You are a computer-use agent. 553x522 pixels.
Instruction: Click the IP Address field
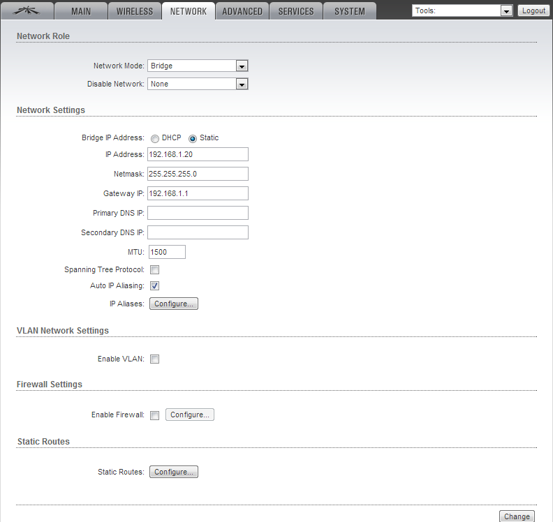[198, 154]
